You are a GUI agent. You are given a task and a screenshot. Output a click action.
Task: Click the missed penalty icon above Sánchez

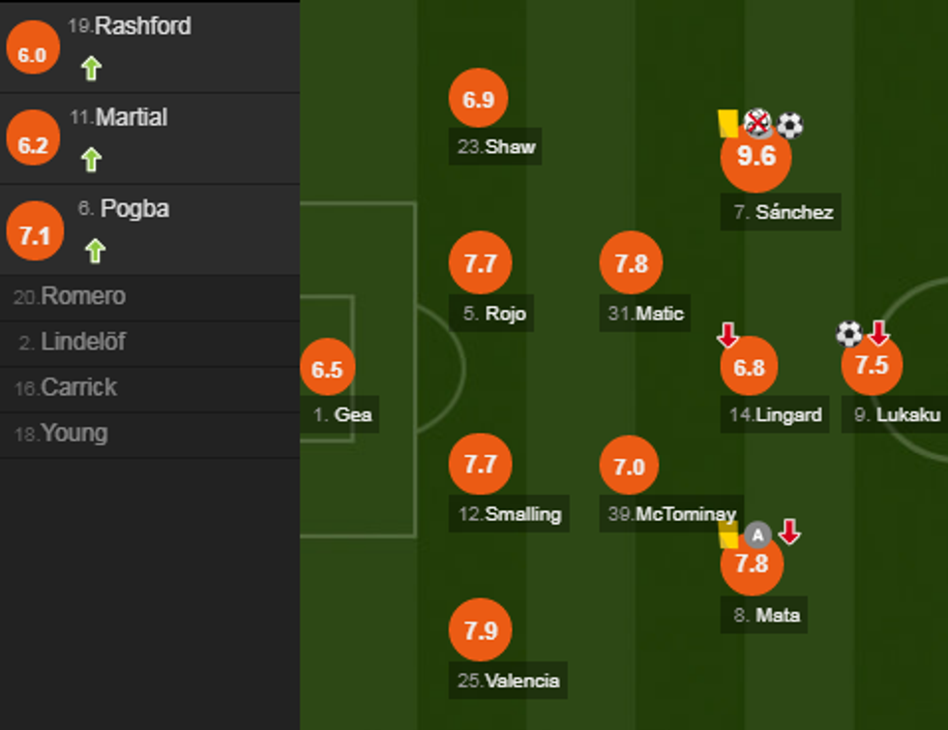(757, 123)
